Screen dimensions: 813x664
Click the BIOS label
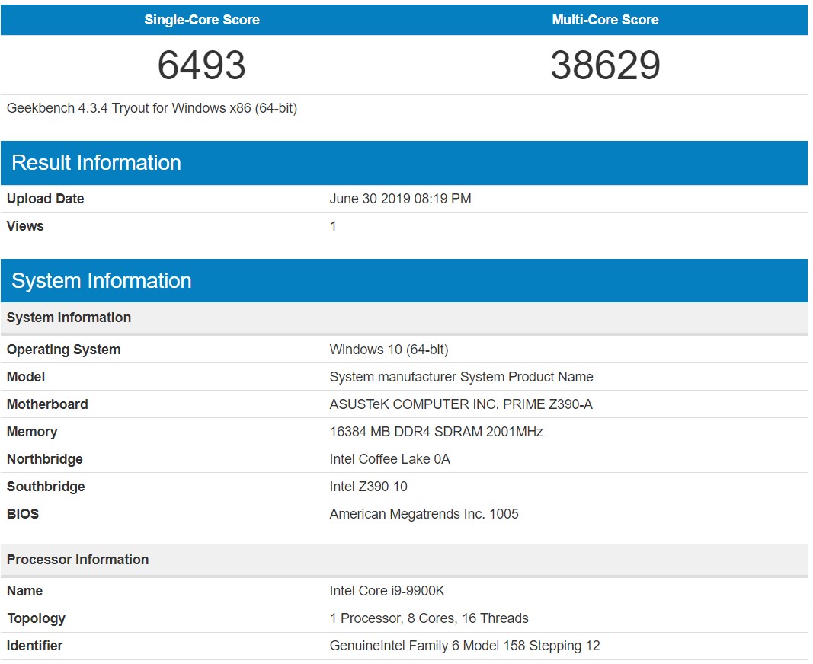[23, 514]
